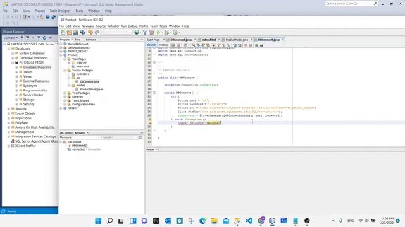This screenshot has height=227, width=405.
Task: Select the Source view button in editor
Action: 151,45
